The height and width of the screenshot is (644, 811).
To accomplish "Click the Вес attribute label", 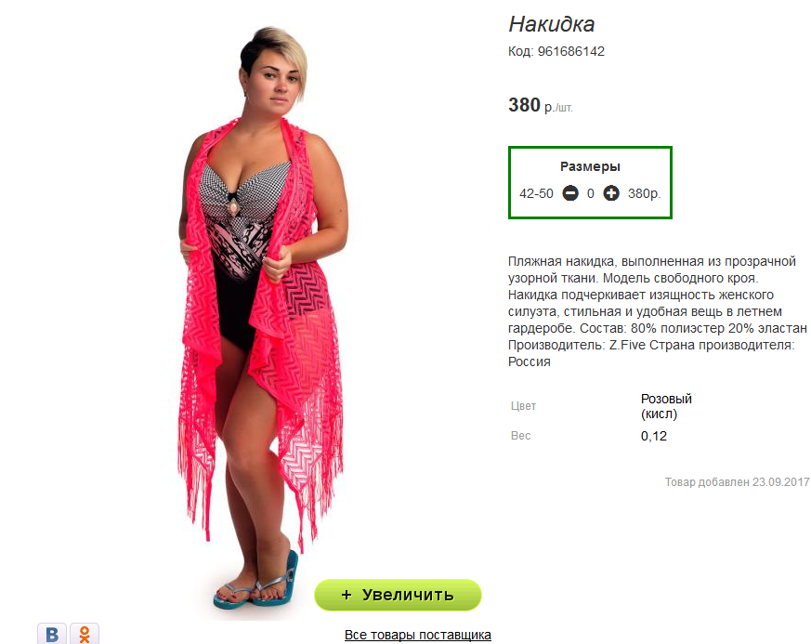I will tap(521, 436).
